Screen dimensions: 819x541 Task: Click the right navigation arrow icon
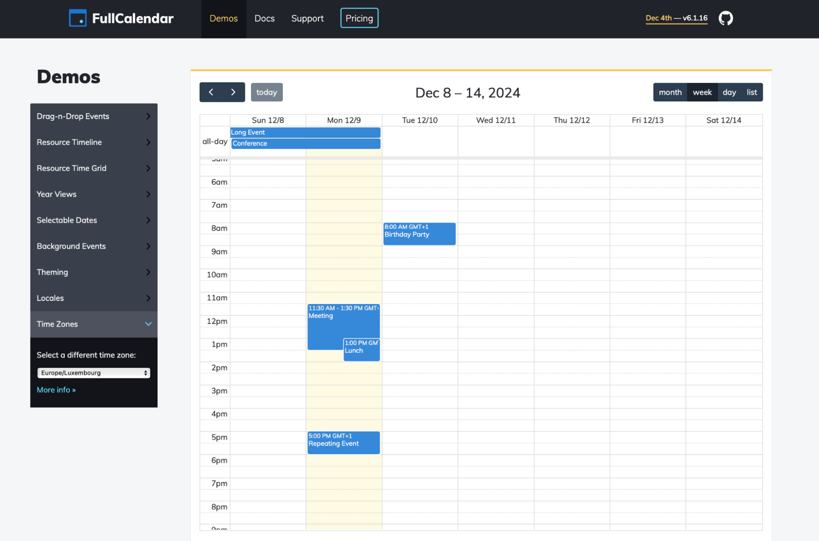tap(233, 92)
